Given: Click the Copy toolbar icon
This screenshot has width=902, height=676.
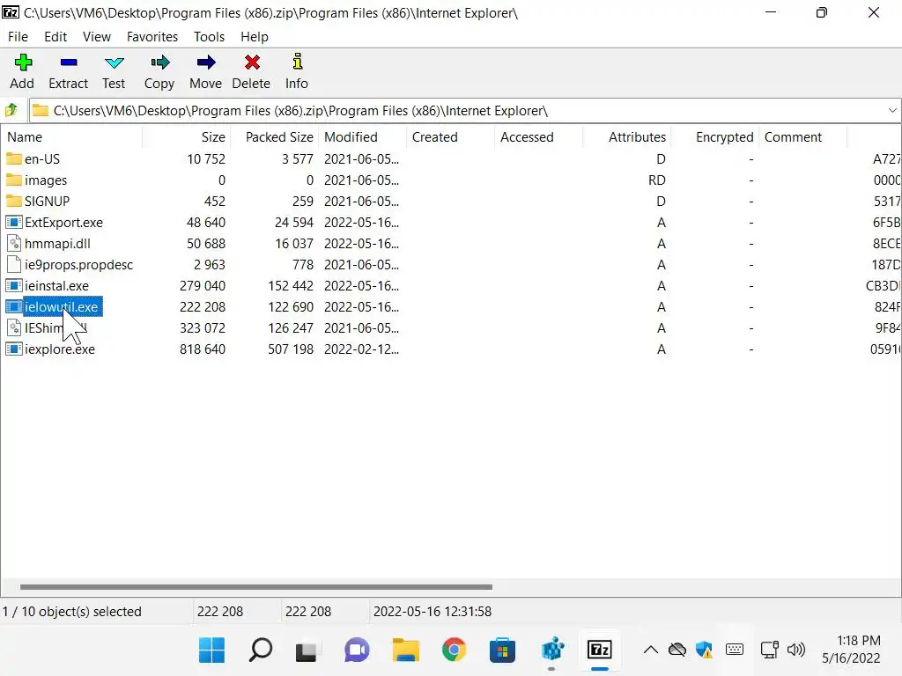Looking at the screenshot, I should pyautogui.click(x=160, y=62).
